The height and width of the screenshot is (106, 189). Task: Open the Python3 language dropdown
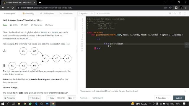(x=86, y=14)
